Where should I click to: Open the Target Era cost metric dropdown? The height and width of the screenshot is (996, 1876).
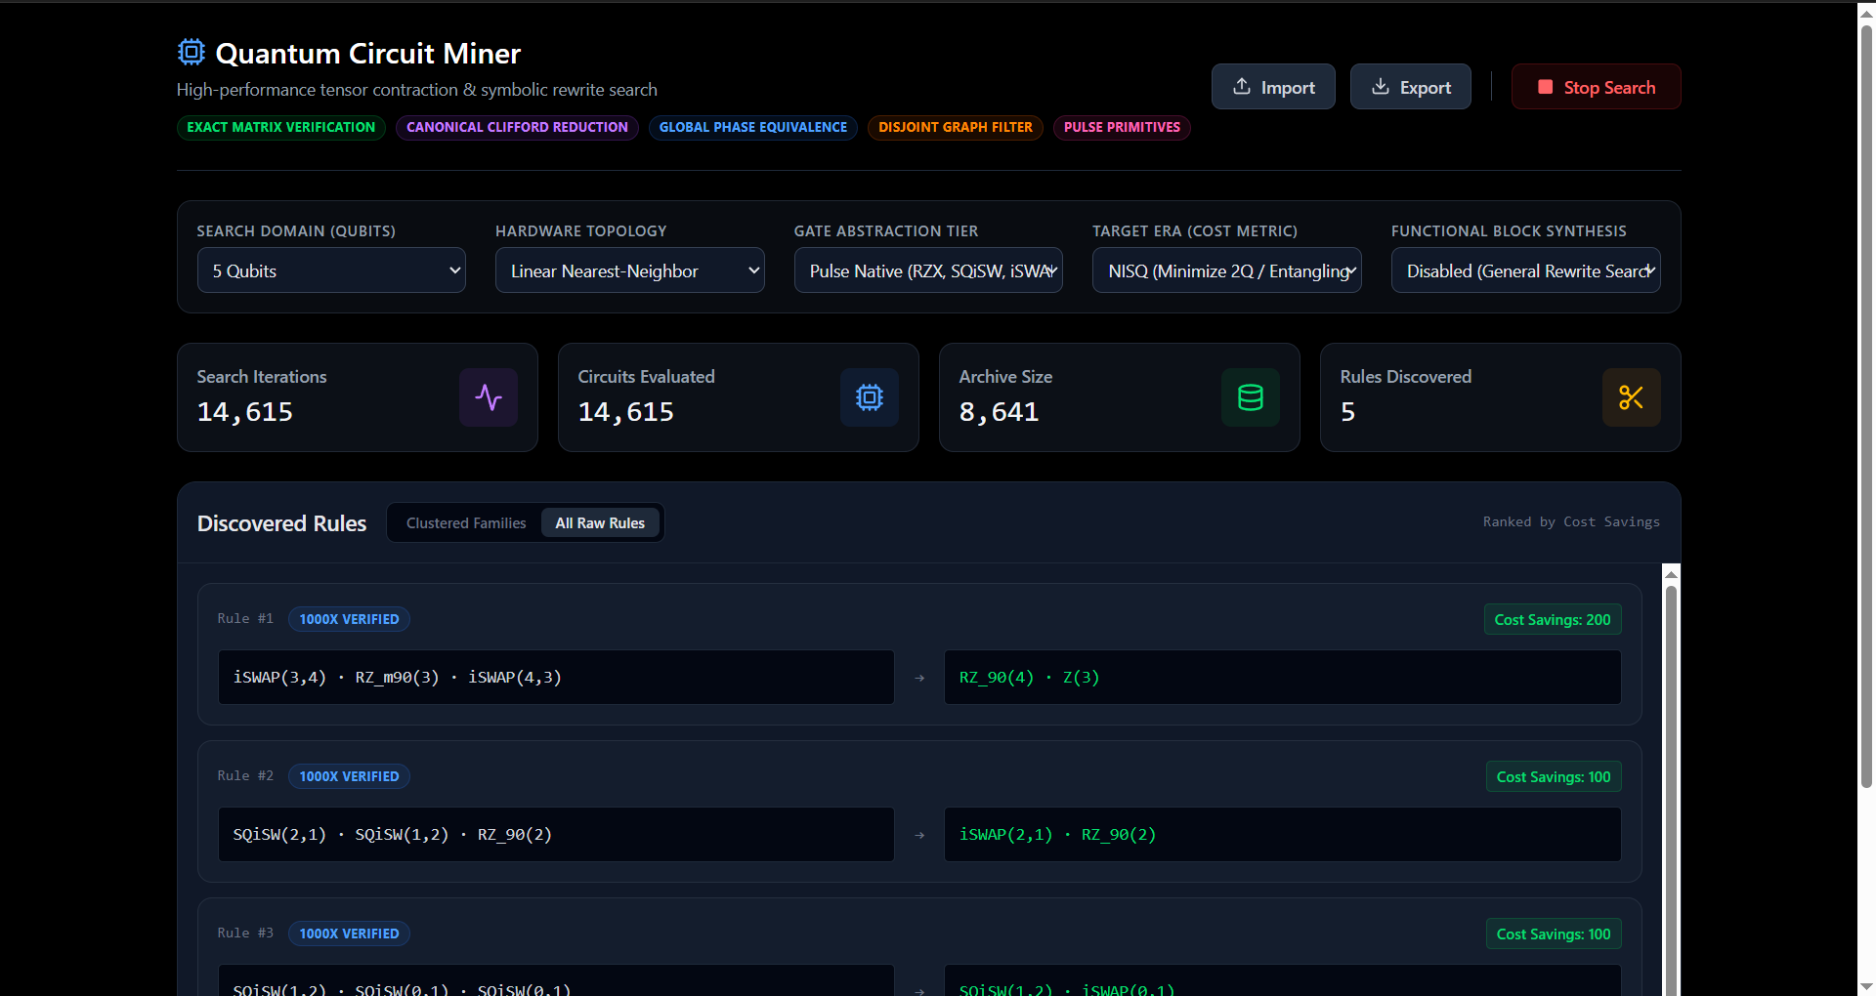point(1227,270)
